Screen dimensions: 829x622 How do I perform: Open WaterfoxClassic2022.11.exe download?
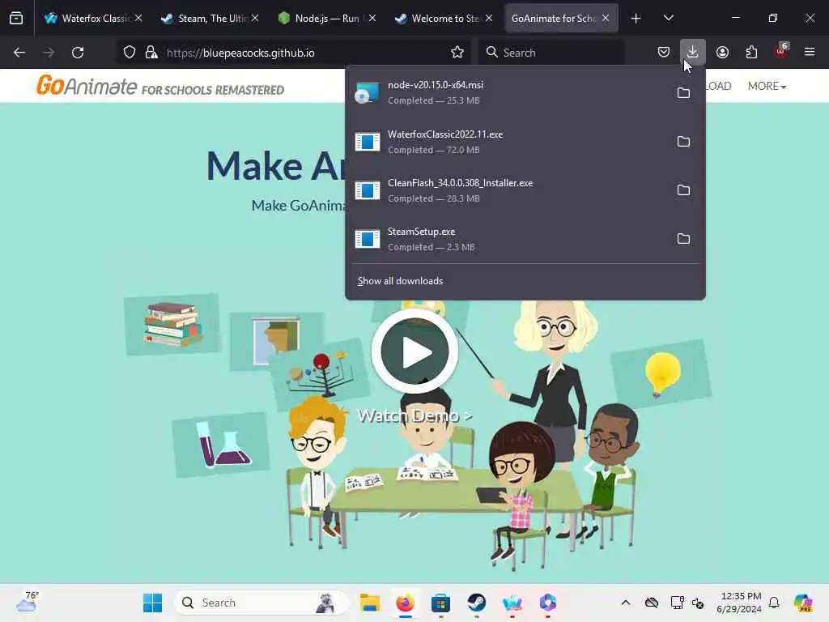point(508,142)
